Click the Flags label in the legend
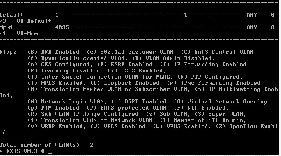The height and width of the screenshot is (156, 281). coord(9,52)
